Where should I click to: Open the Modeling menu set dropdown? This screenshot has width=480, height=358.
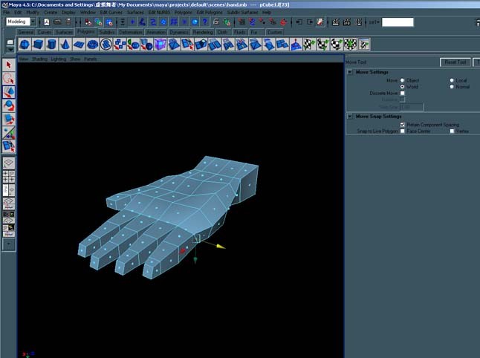(x=33, y=22)
